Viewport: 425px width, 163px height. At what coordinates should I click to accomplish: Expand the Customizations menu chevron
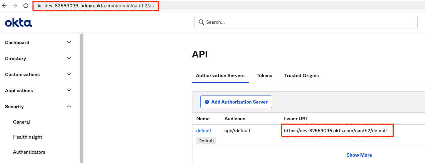69,74
